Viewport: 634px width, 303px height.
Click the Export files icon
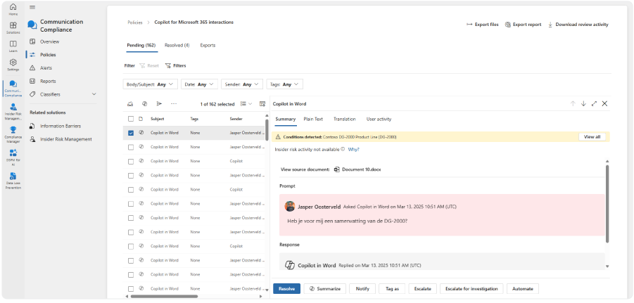point(469,25)
